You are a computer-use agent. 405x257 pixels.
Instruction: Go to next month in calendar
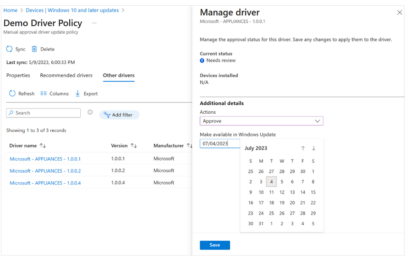click(x=313, y=148)
